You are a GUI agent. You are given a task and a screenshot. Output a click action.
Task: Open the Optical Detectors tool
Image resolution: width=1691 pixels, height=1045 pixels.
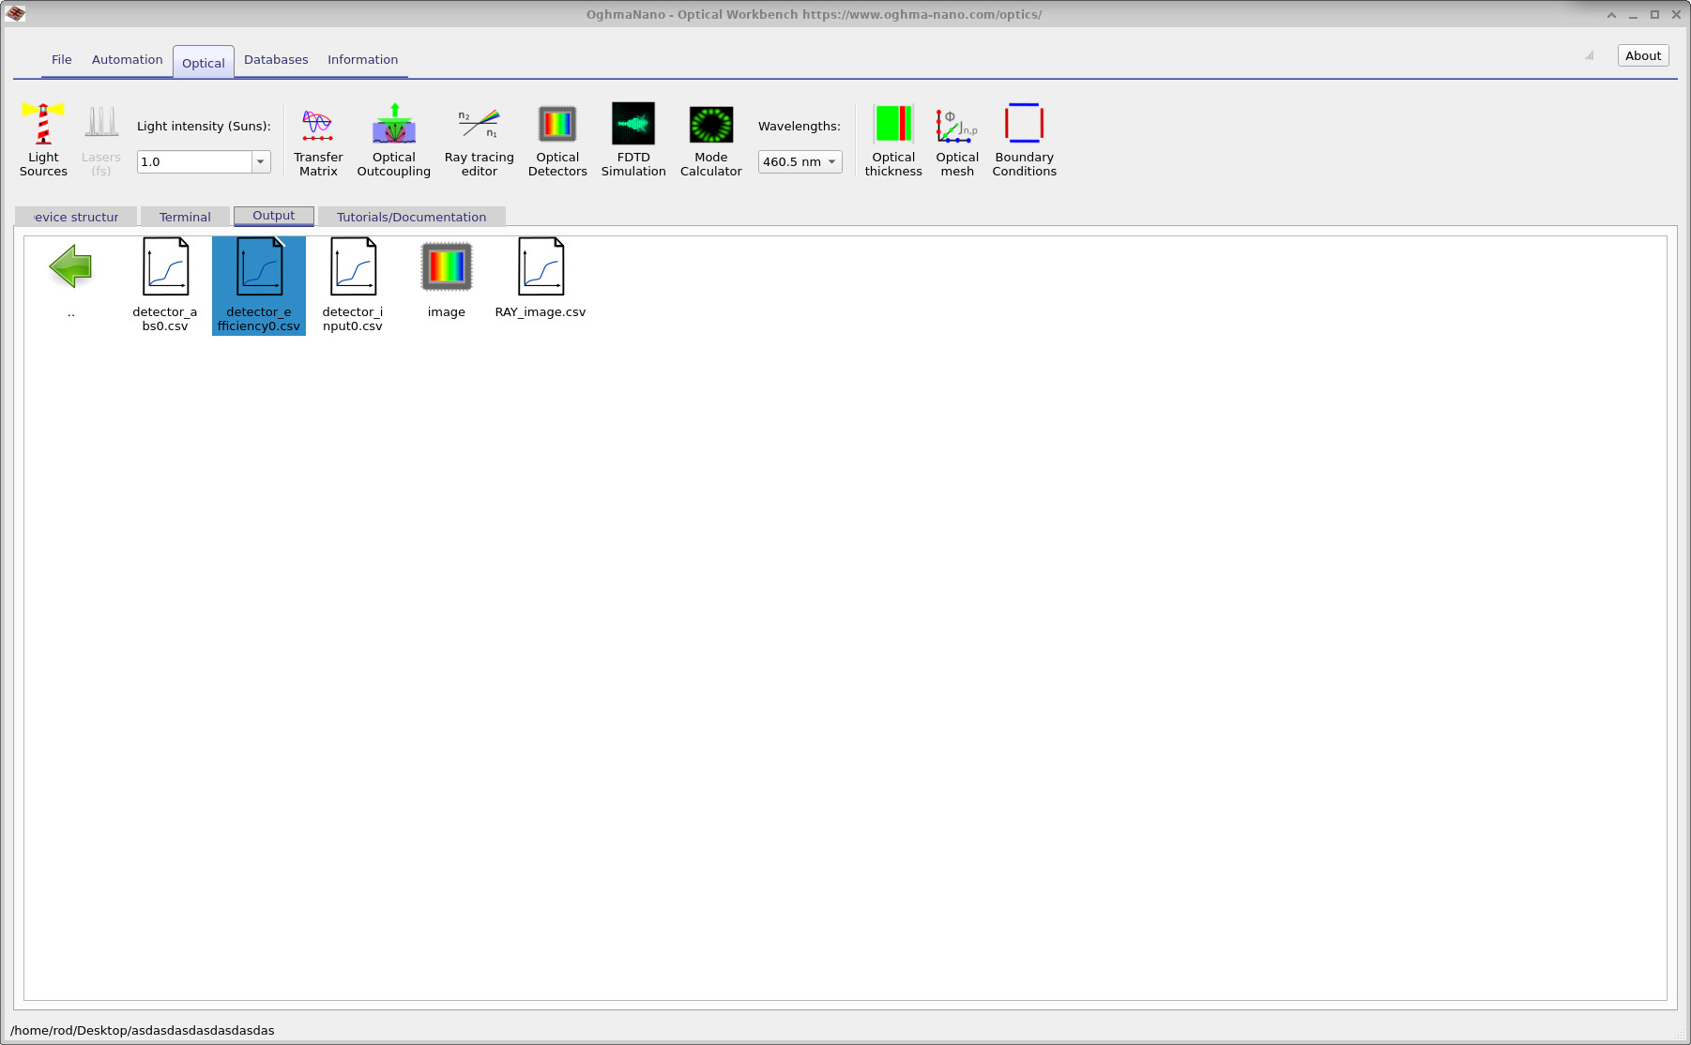point(557,141)
